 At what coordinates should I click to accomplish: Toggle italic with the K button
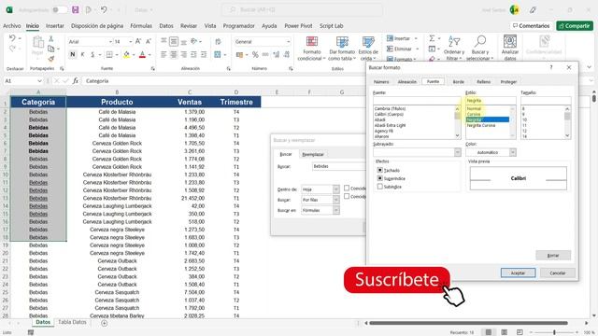pyautogui.click(x=83, y=55)
